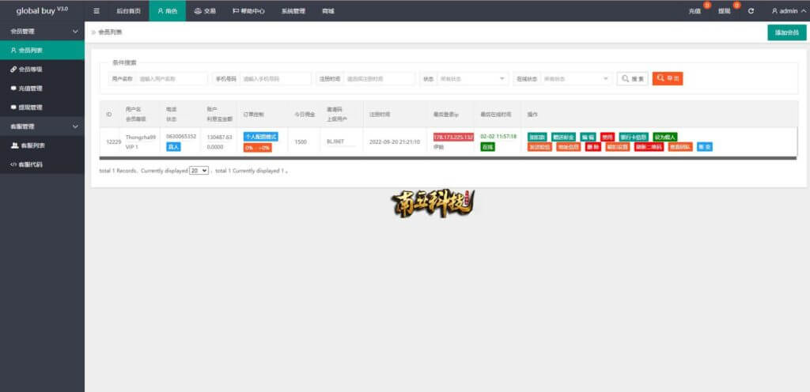Click the orange 导出 export button

[x=668, y=79]
